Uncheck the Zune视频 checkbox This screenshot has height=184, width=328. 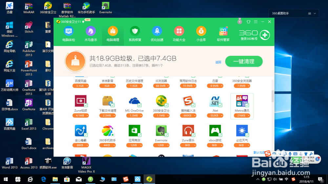click(x=86, y=105)
